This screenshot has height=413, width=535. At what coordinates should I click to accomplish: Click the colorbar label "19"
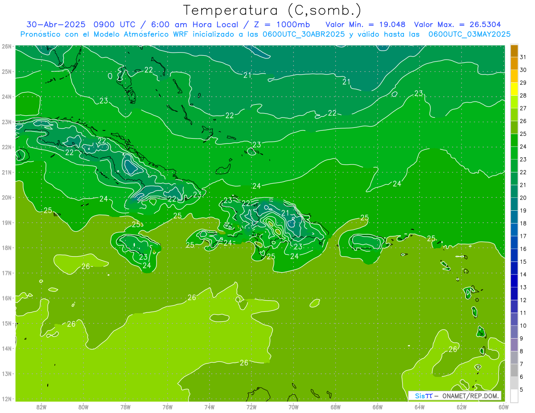coord(523,210)
